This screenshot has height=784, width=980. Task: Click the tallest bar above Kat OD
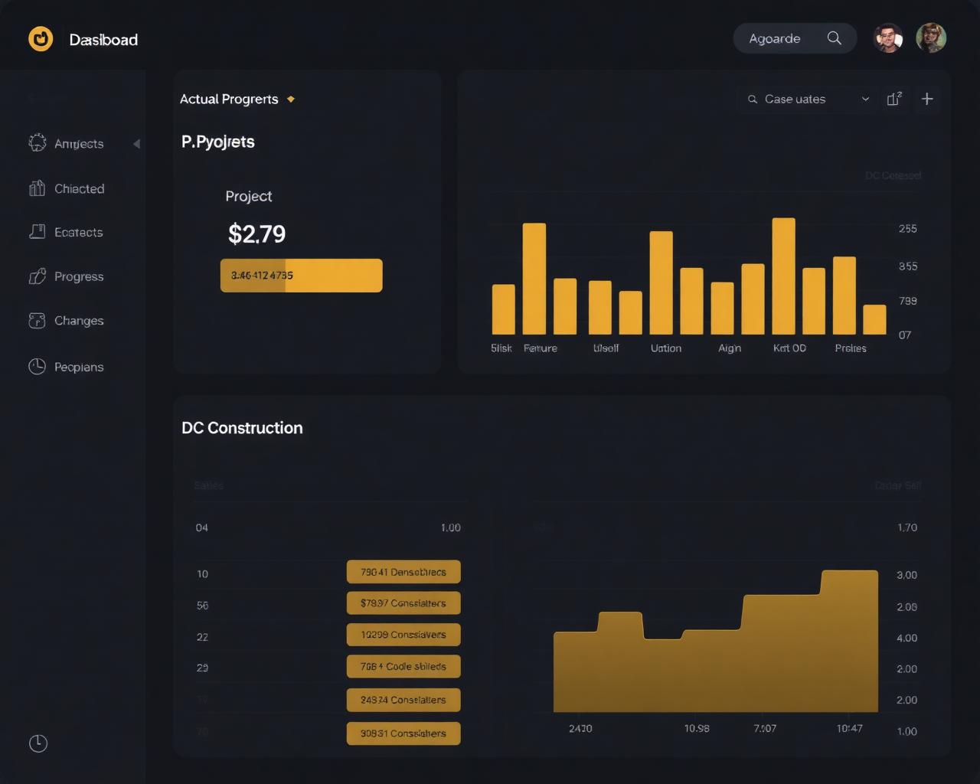coord(783,276)
